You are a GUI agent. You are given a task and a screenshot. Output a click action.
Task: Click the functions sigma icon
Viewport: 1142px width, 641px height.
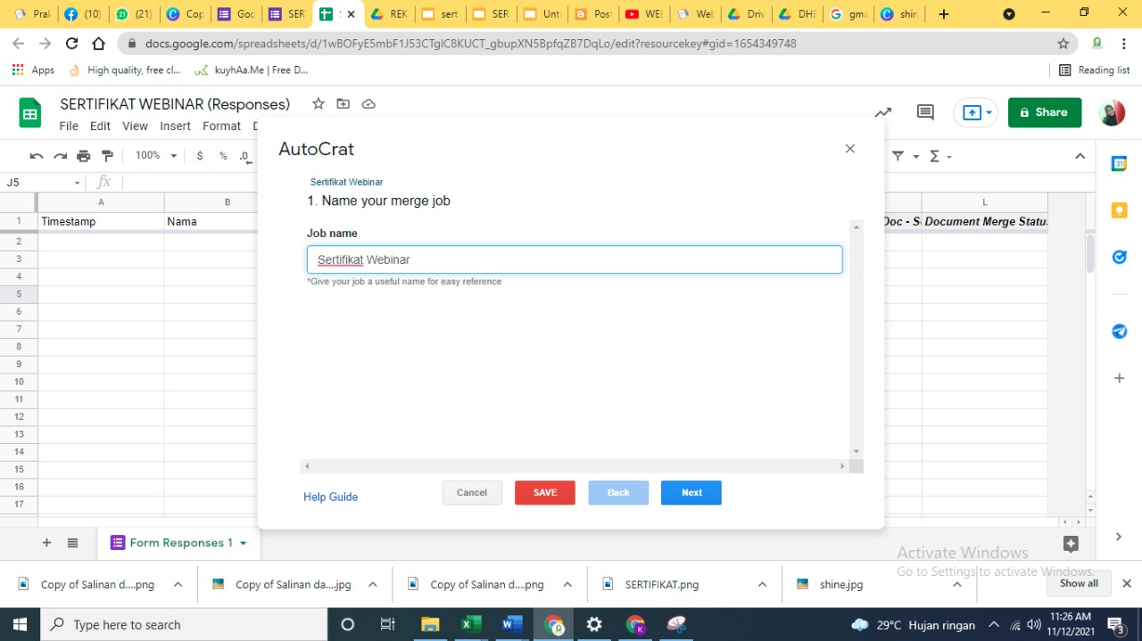tap(934, 156)
